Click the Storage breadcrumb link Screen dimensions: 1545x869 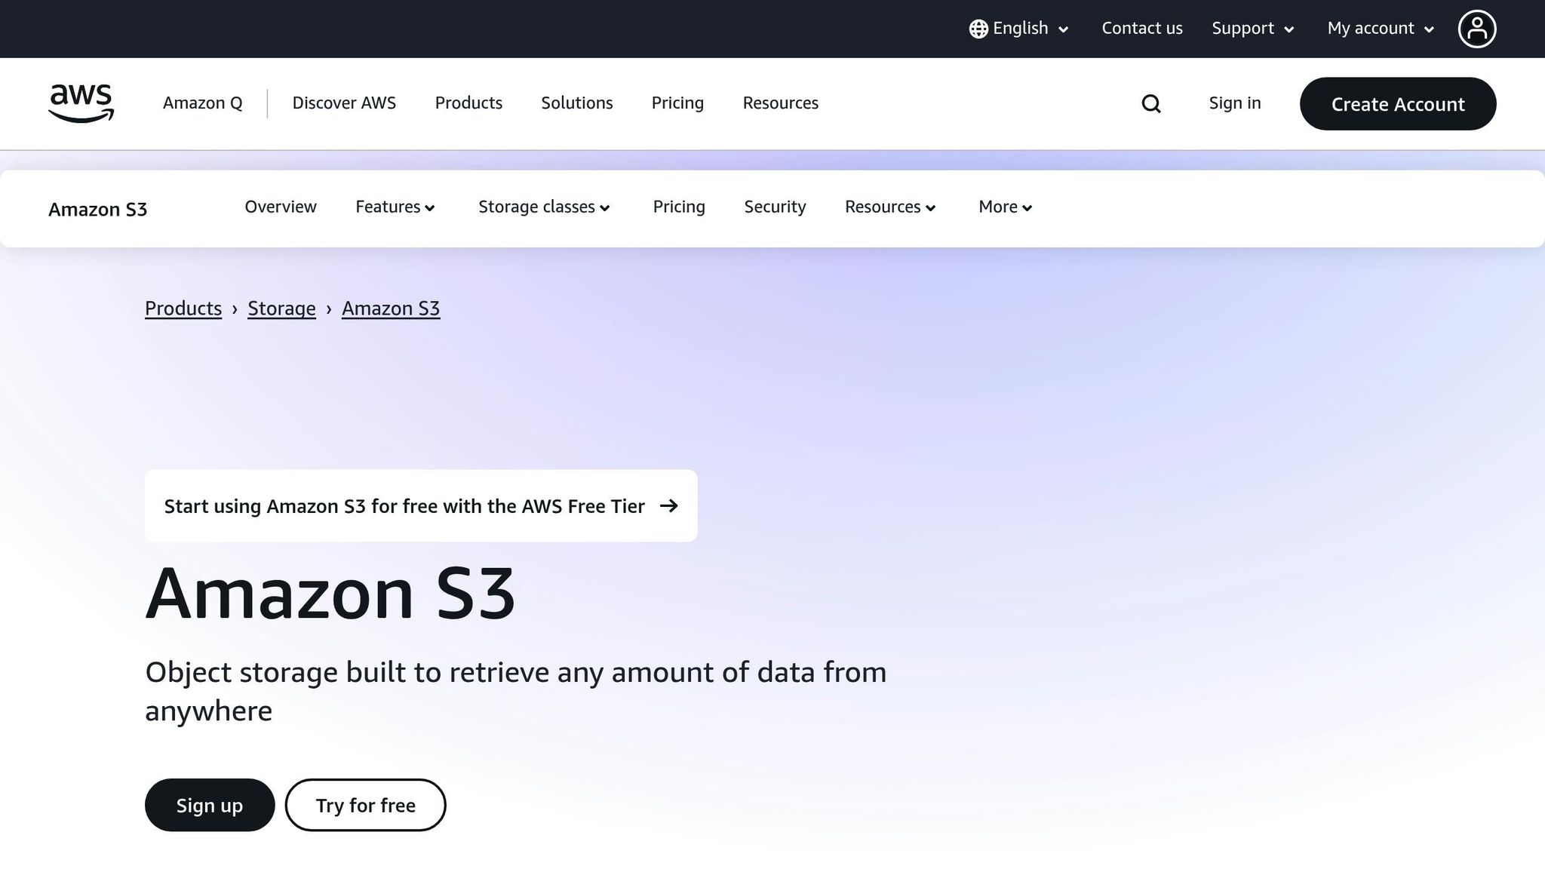[281, 309]
